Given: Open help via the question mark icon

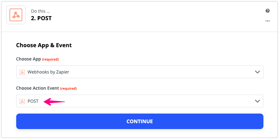Looking at the screenshot, I should pos(267,11).
